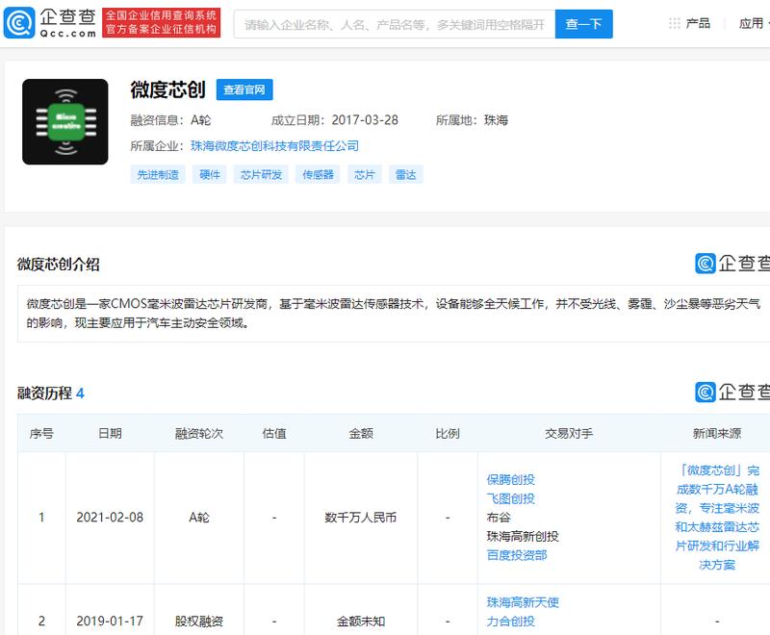
Task: Open the 力合创投 investor link
Action: pyautogui.click(x=511, y=622)
